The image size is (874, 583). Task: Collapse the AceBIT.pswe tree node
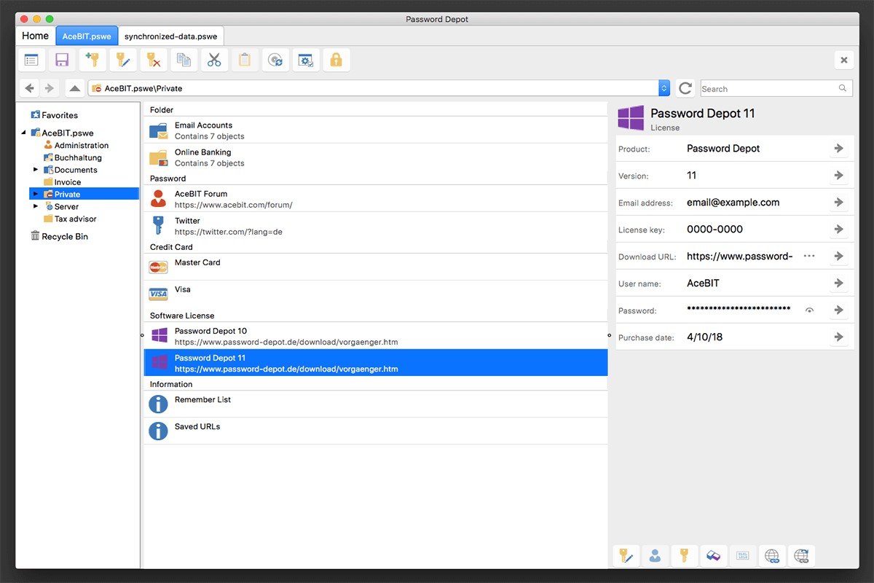coord(23,133)
